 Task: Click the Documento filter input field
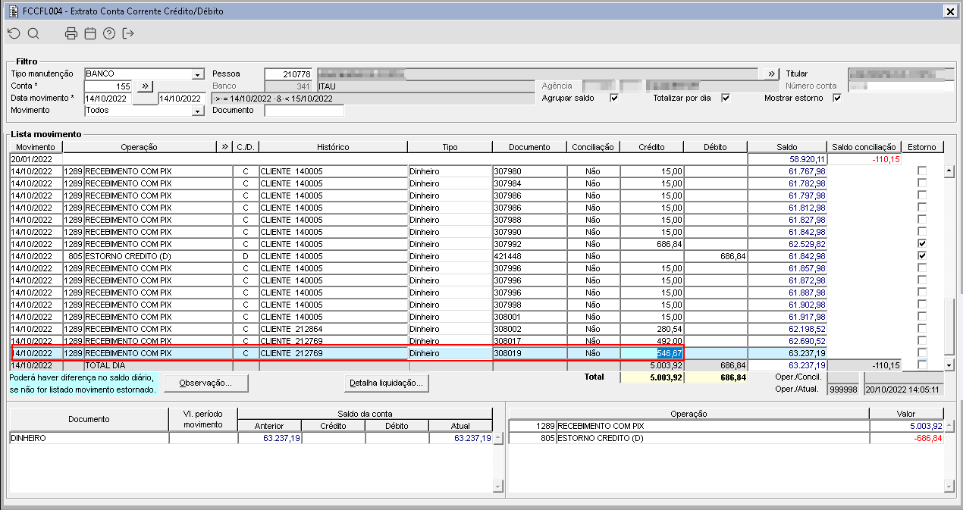pos(304,111)
